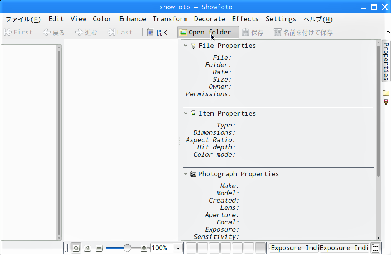Click the zoom out minus icon

99,248
